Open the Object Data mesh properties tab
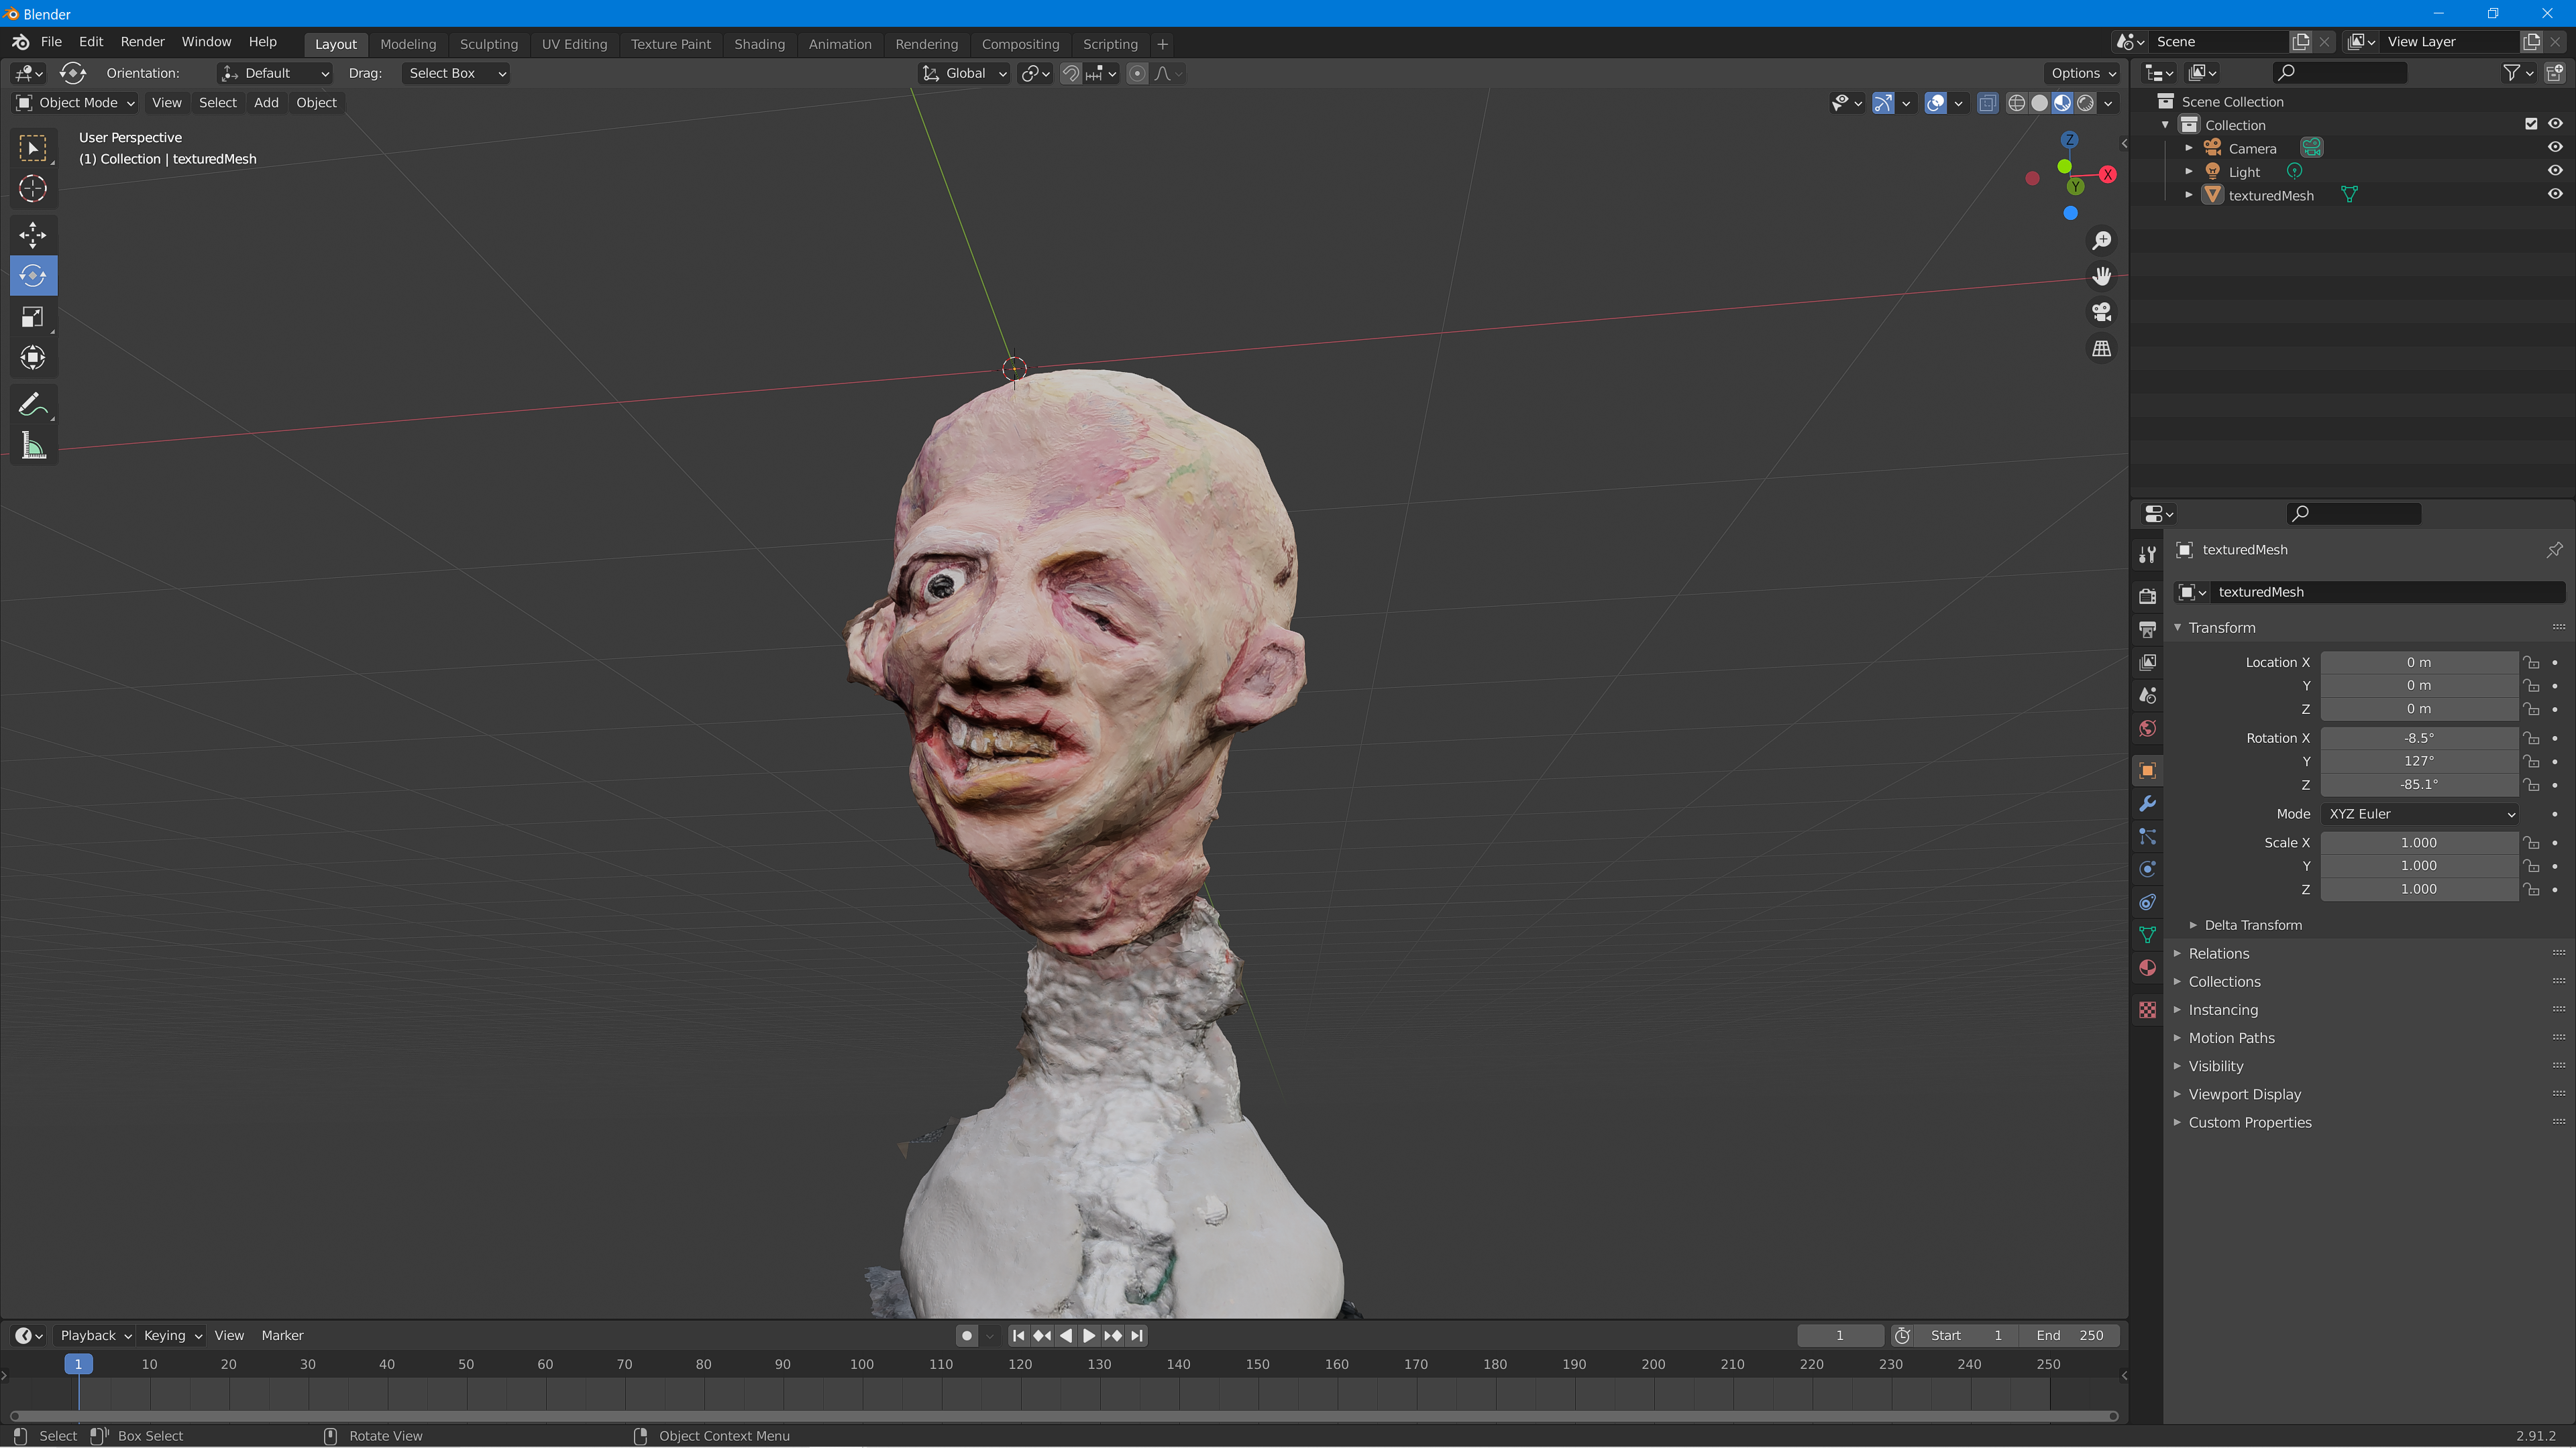The image size is (2576, 1448). [2147, 935]
